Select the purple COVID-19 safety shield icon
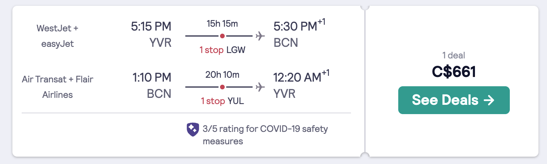The image size is (547, 164). (193, 130)
